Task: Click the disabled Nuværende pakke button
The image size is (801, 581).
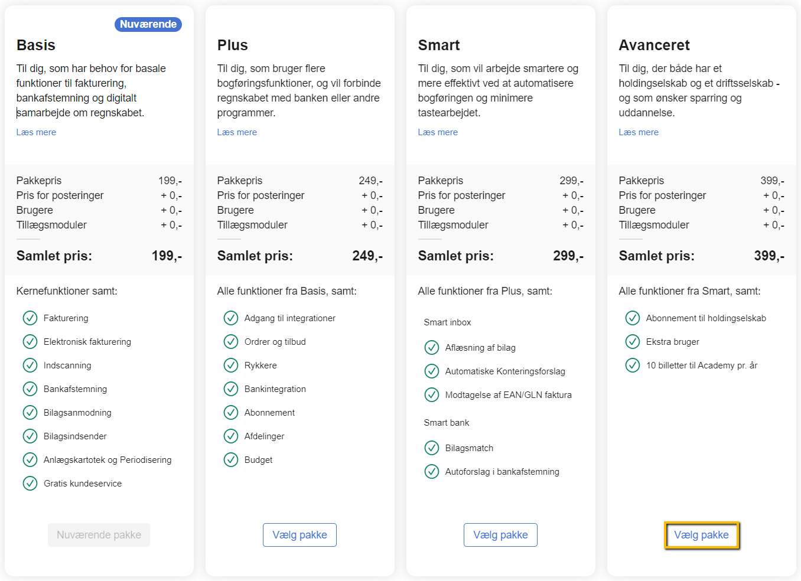Action: 99,535
